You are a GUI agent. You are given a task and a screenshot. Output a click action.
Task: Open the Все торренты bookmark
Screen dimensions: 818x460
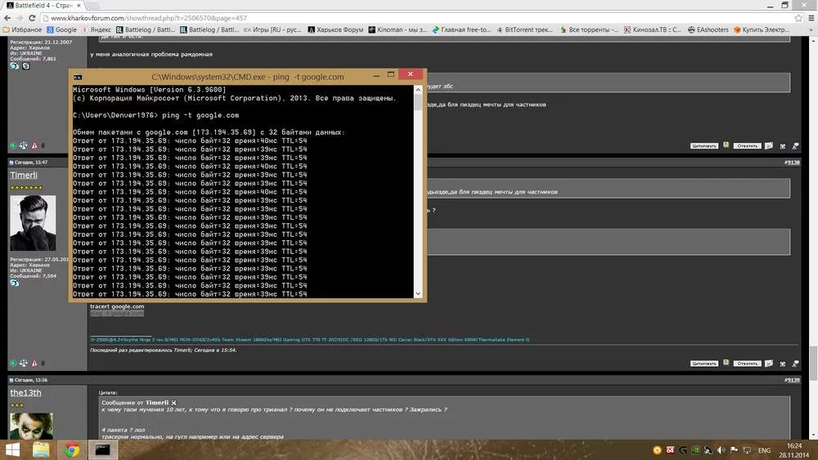pyautogui.click(x=589, y=29)
